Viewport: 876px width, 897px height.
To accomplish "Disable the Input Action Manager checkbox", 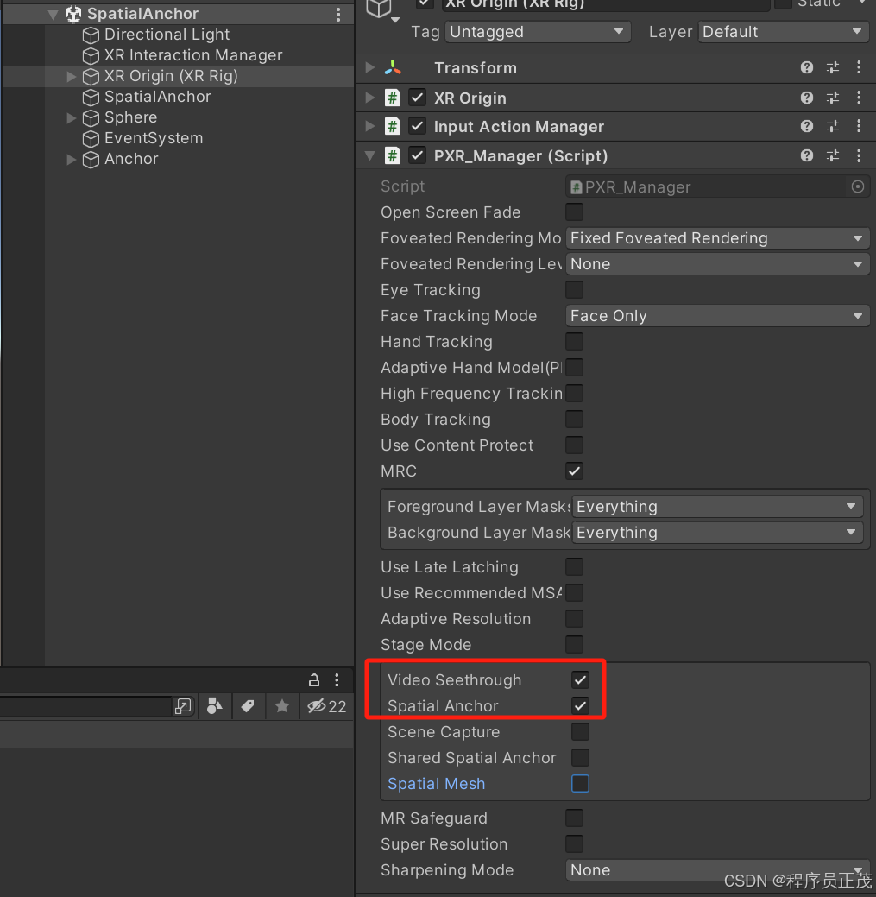I will 418,126.
